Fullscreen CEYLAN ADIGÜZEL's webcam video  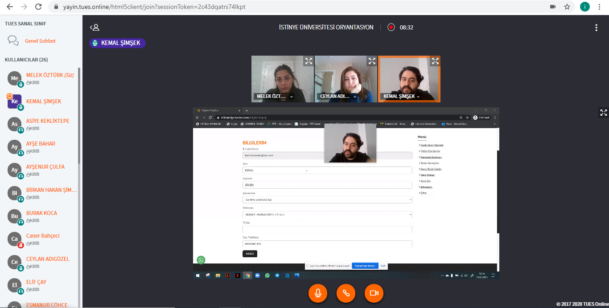[372, 61]
